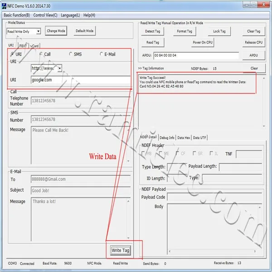
Task: Switch to the TEXT tab
Action: click(23, 46)
